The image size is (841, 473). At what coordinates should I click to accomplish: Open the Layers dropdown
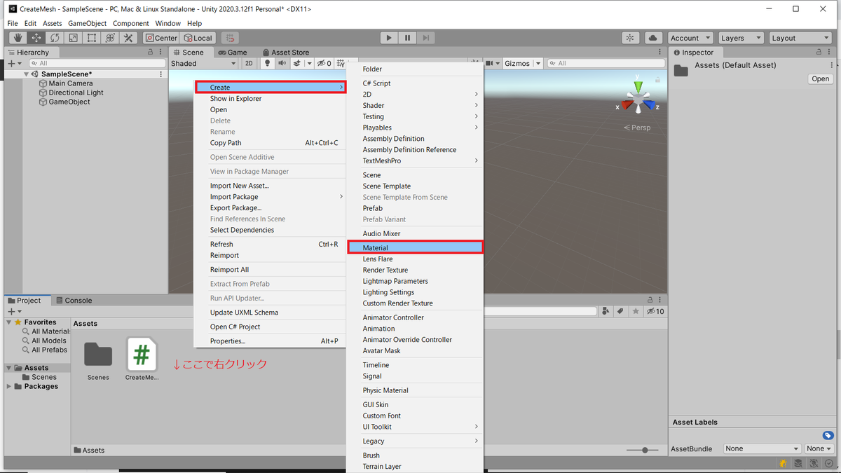tap(740, 38)
